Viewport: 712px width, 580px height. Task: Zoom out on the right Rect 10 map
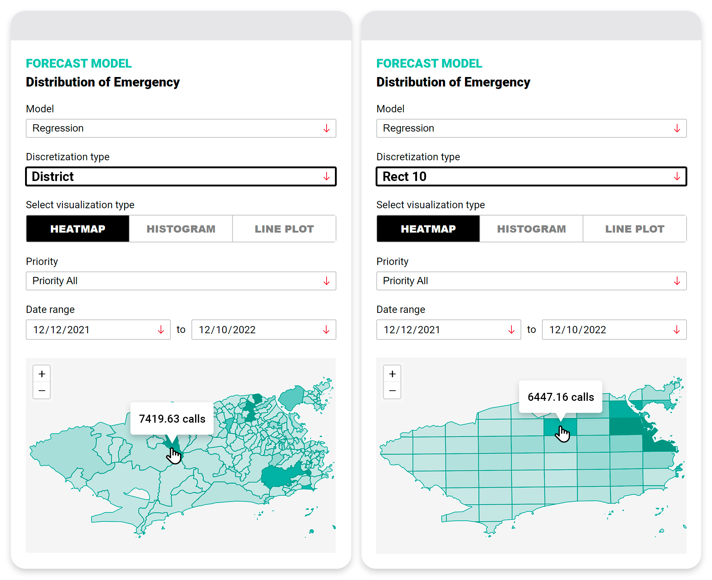[x=392, y=391]
